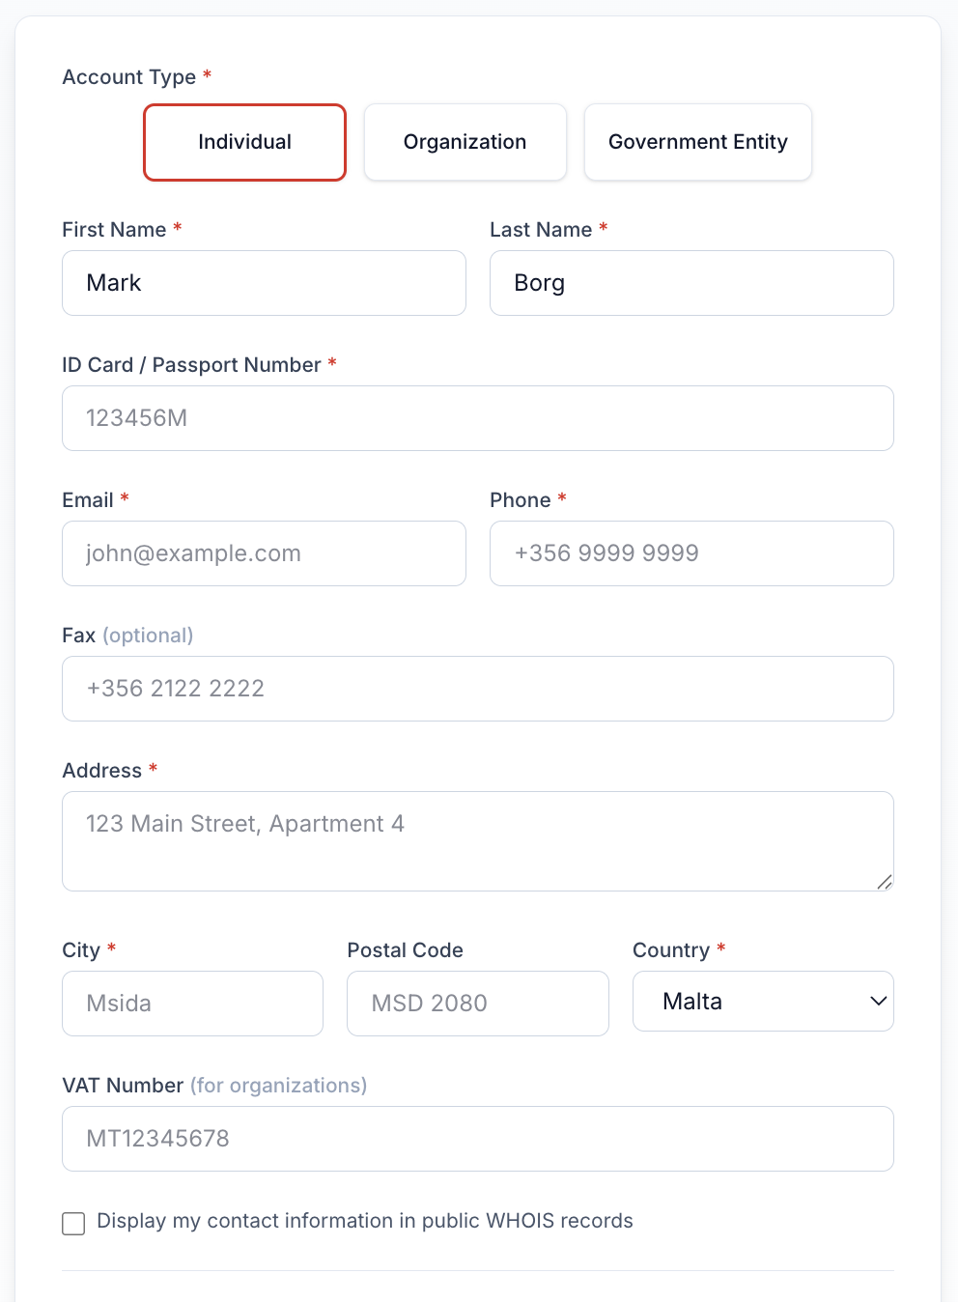
Task: Click the VAT Number field
Action: 478,1139
